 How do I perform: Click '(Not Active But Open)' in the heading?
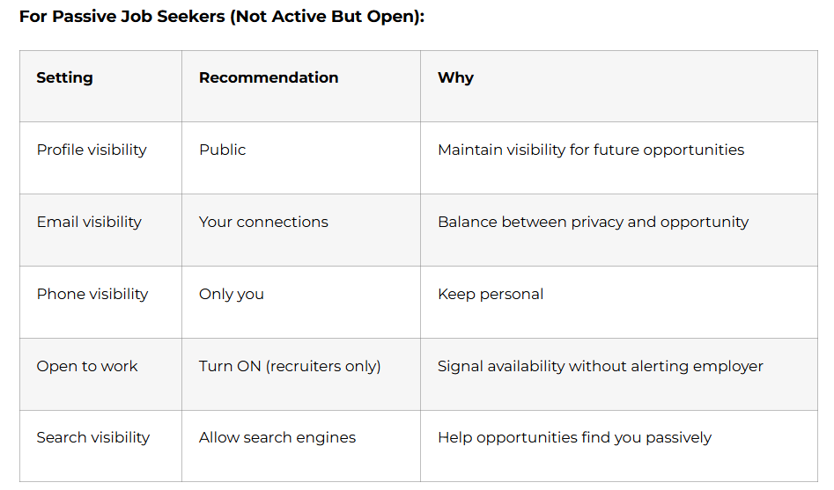point(327,17)
